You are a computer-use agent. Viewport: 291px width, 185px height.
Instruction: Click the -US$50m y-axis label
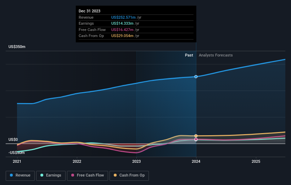pyautogui.click(x=17, y=153)
